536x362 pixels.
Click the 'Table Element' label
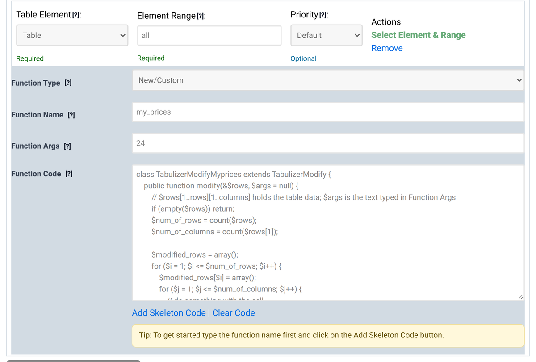pyautogui.click(x=43, y=14)
